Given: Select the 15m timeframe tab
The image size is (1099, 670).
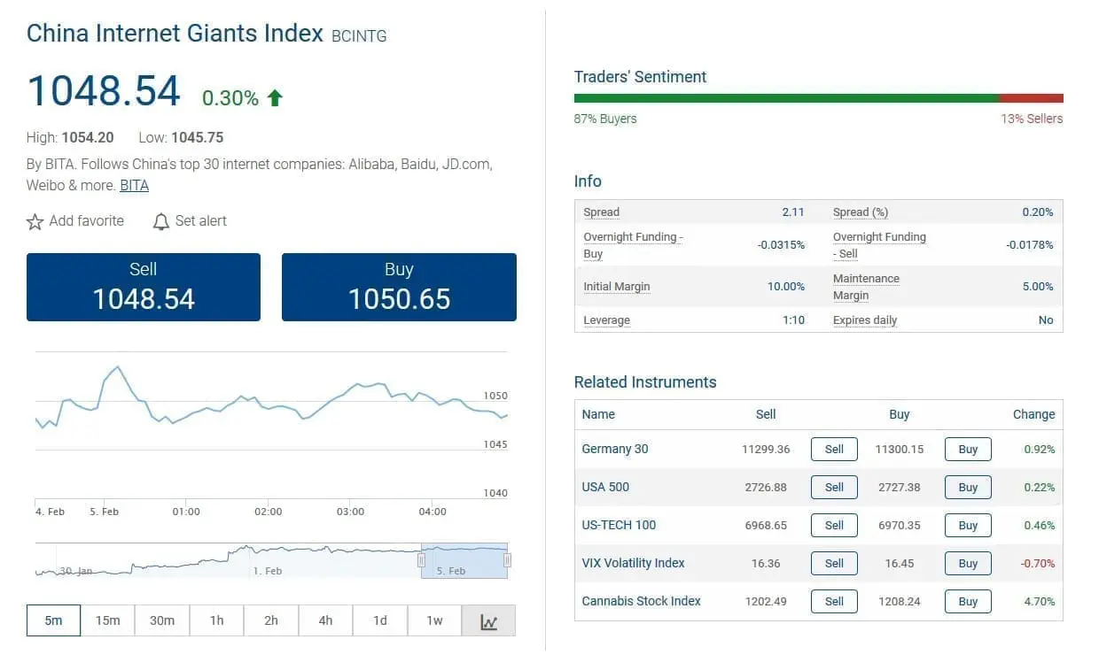Looking at the screenshot, I should 107,620.
